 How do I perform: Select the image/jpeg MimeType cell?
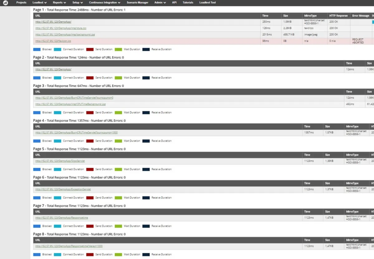pos(314,35)
